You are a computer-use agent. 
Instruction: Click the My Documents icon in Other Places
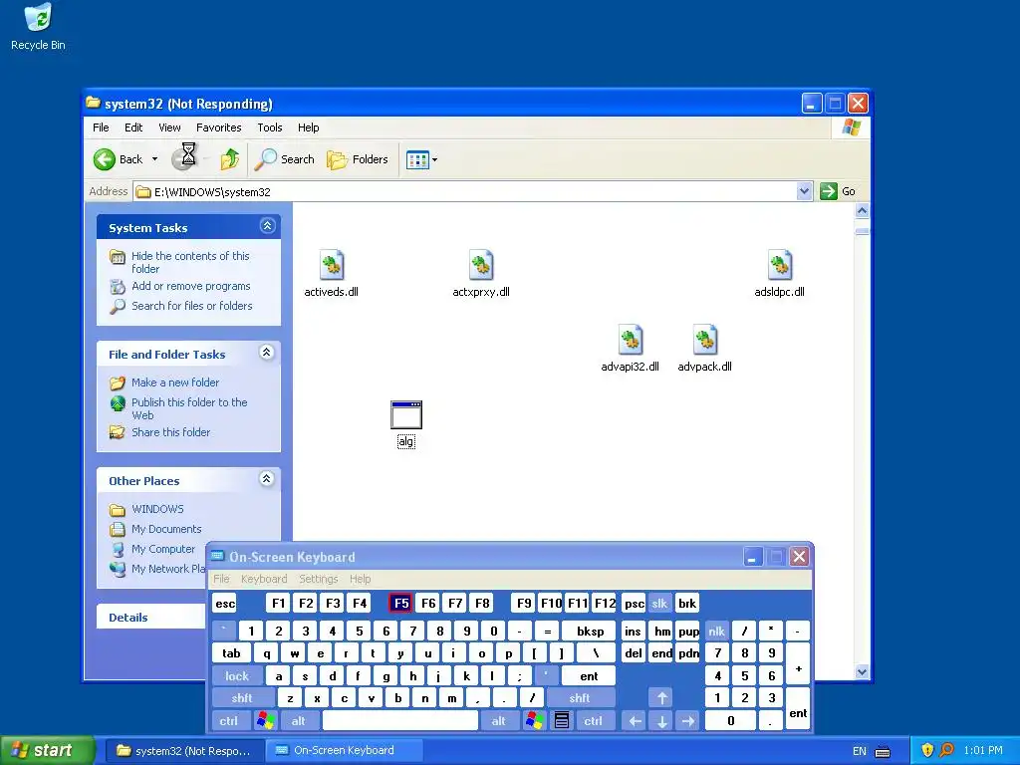tap(118, 529)
